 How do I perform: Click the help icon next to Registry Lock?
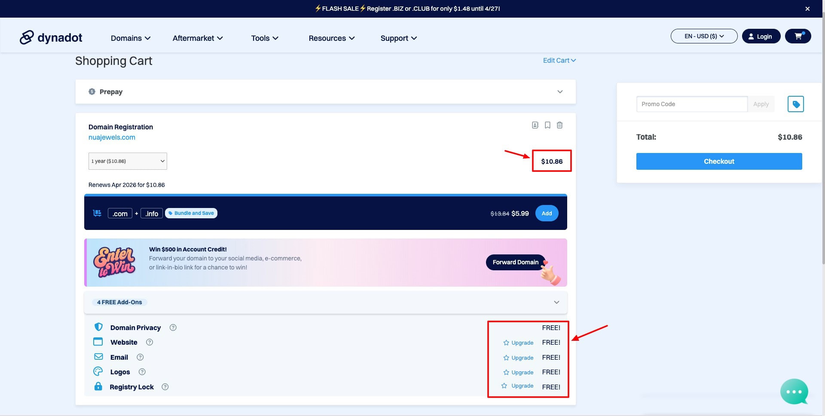click(x=165, y=387)
